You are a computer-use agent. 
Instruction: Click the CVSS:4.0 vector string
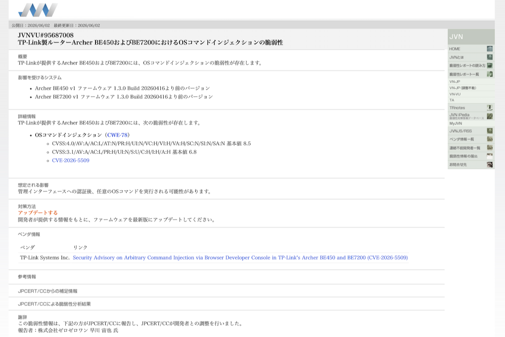coord(138,143)
